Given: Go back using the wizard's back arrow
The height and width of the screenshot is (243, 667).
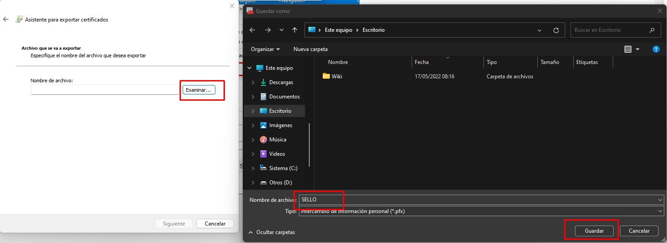Looking at the screenshot, I should [6, 20].
